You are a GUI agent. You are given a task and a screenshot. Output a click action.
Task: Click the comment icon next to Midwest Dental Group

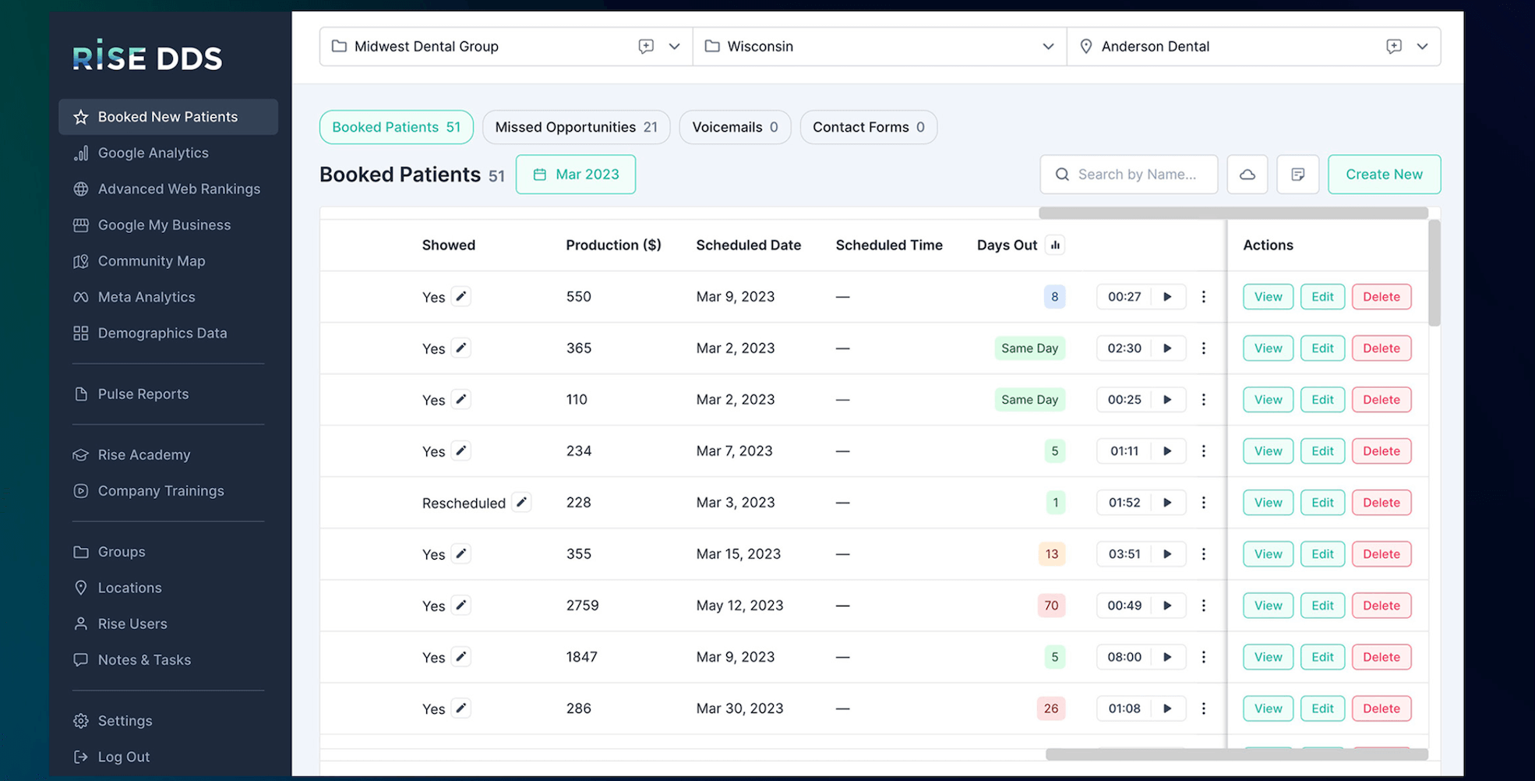pyautogui.click(x=646, y=46)
